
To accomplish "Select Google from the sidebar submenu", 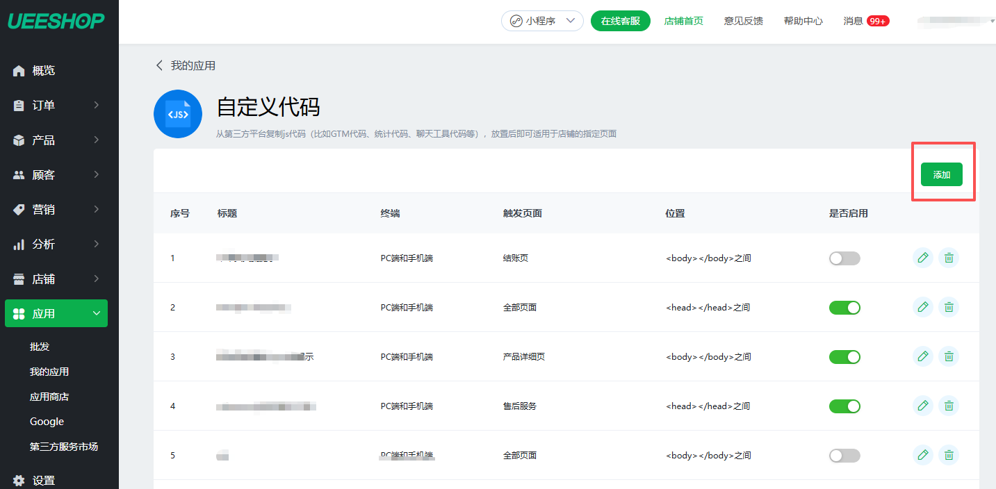I will pyautogui.click(x=47, y=422).
